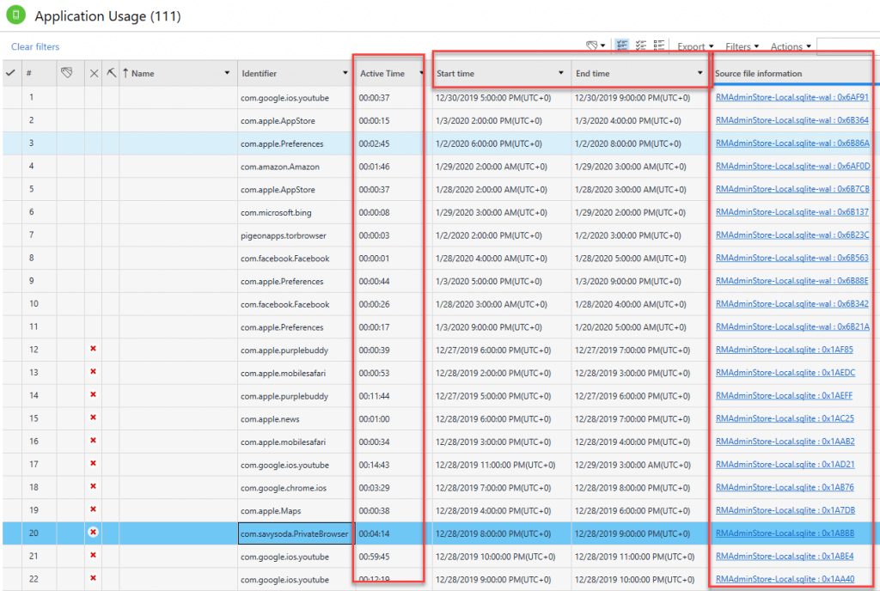The height and width of the screenshot is (591, 880).
Task: Open the Actions menu
Action: click(x=791, y=46)
